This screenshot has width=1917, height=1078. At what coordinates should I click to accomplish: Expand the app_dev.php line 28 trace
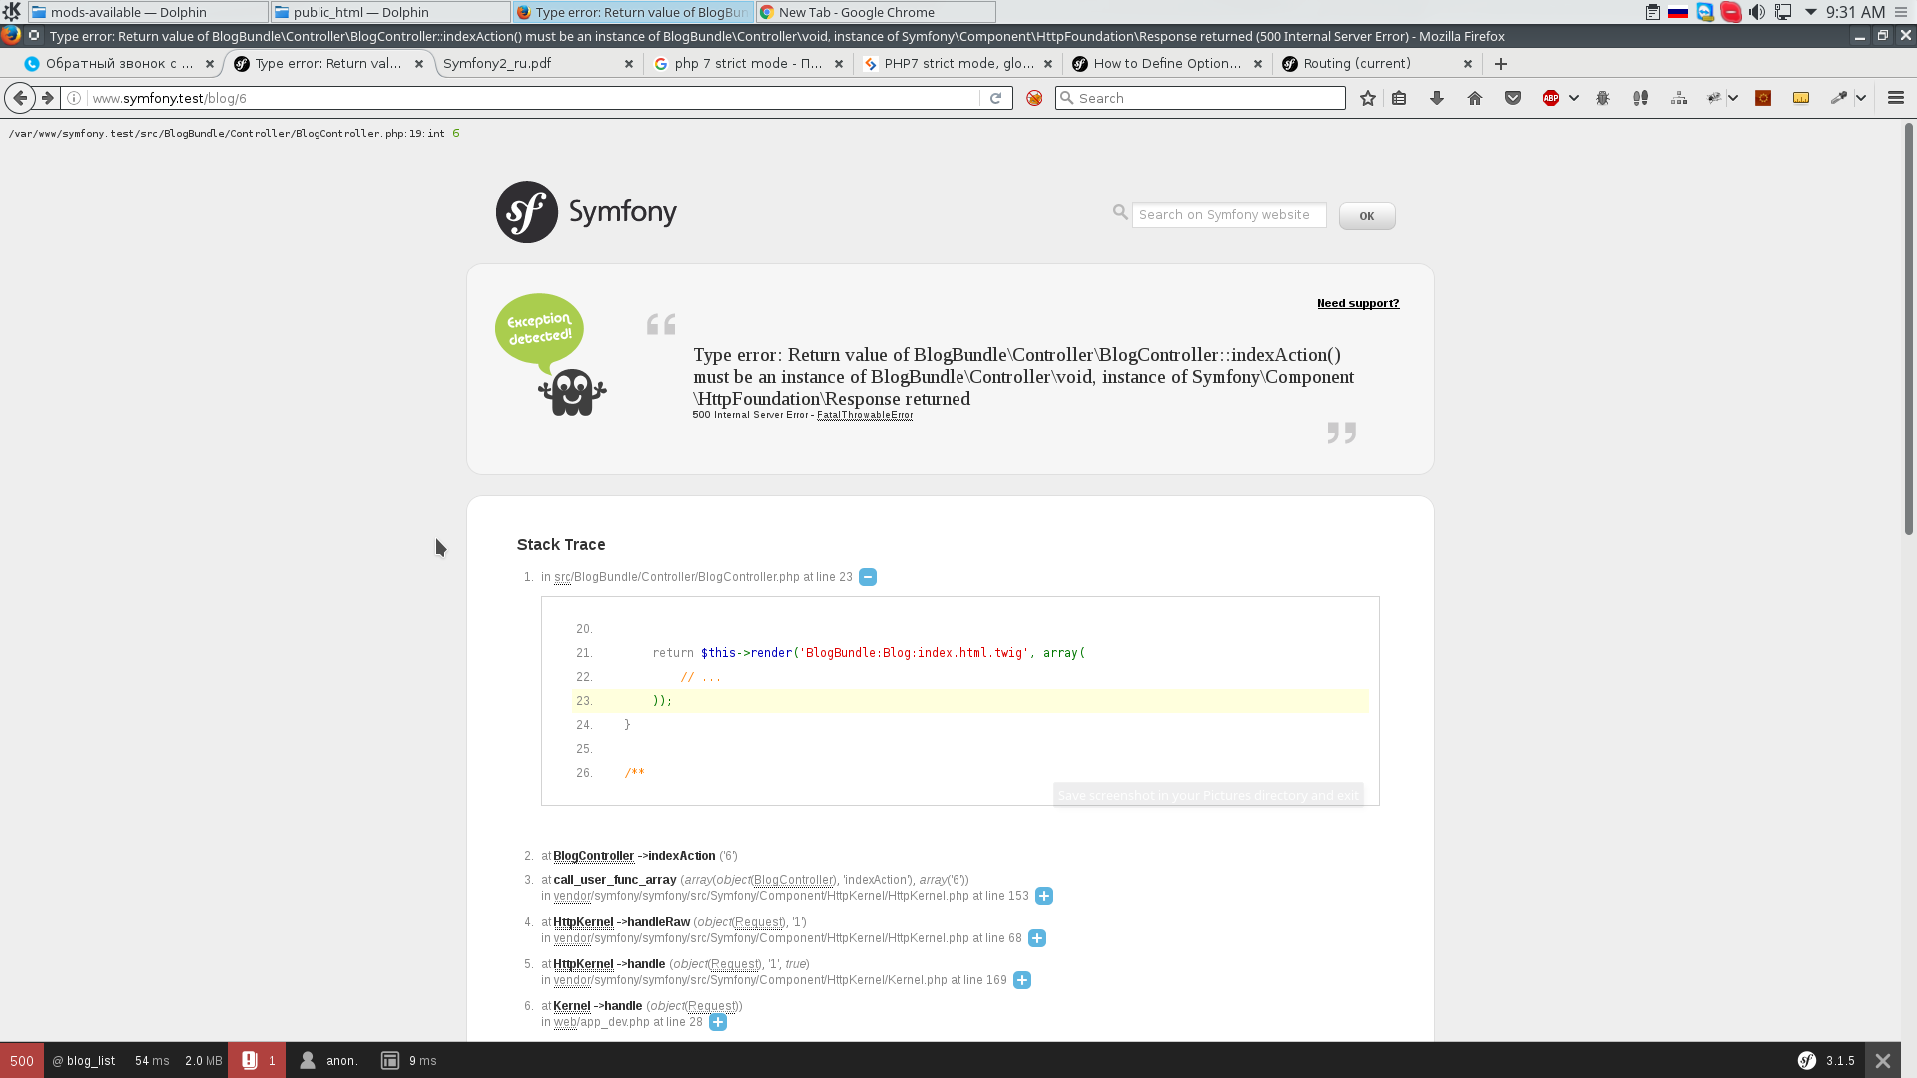point(718,1022)
